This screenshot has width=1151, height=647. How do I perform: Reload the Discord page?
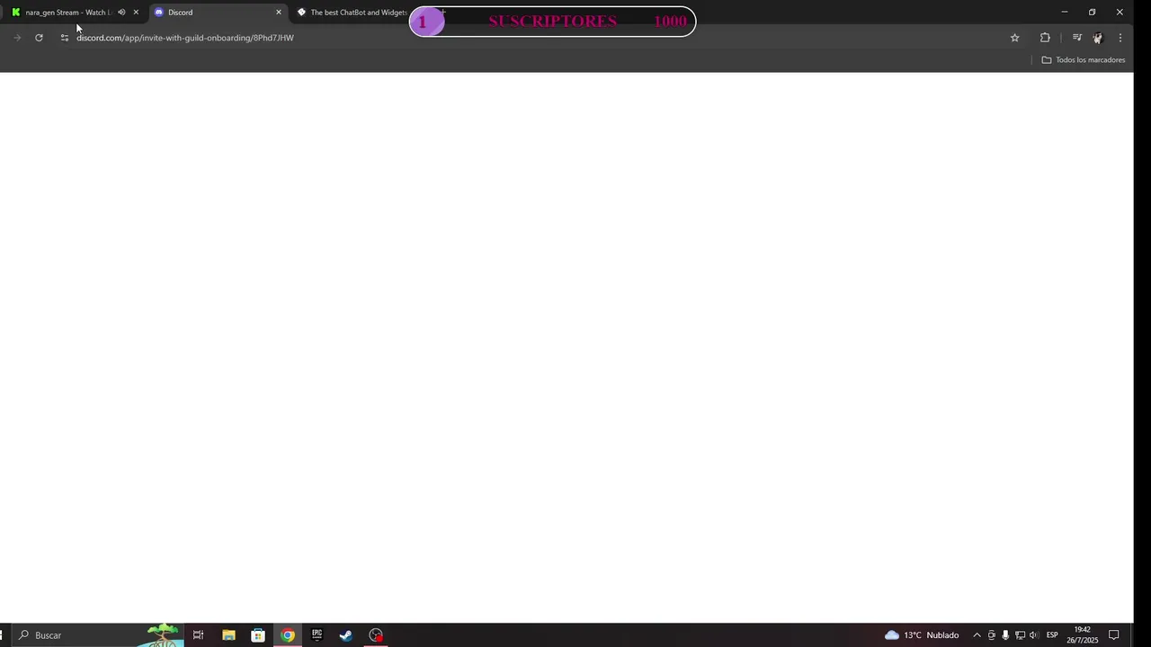click(39, 38)
